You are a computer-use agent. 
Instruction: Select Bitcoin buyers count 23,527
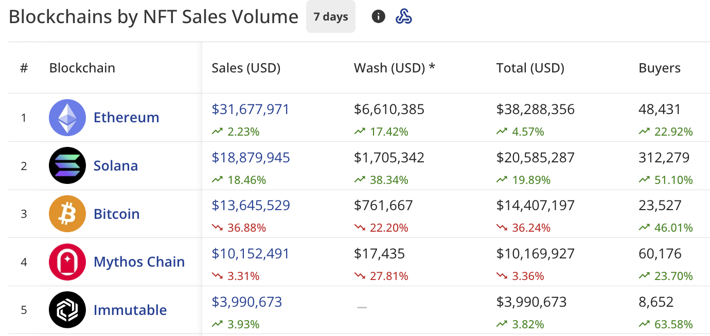pos(660,206)
